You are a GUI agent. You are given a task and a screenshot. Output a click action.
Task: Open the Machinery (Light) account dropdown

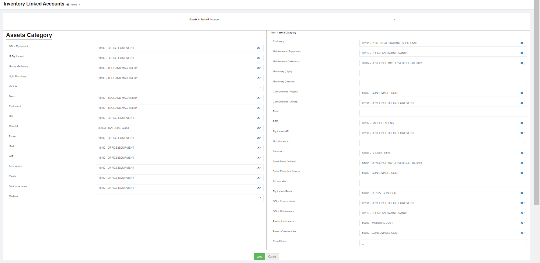443,73
